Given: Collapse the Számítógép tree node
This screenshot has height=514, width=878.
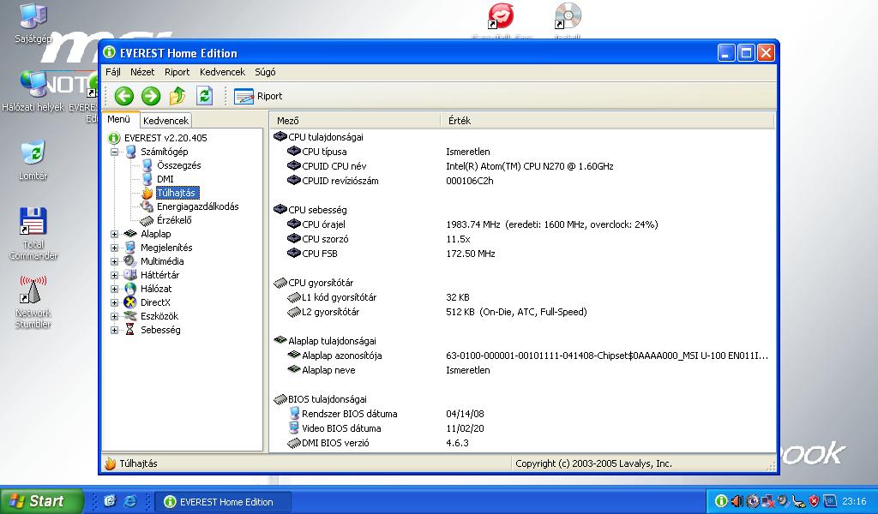Looking at the screenshot, I should (x=114, y=152).
